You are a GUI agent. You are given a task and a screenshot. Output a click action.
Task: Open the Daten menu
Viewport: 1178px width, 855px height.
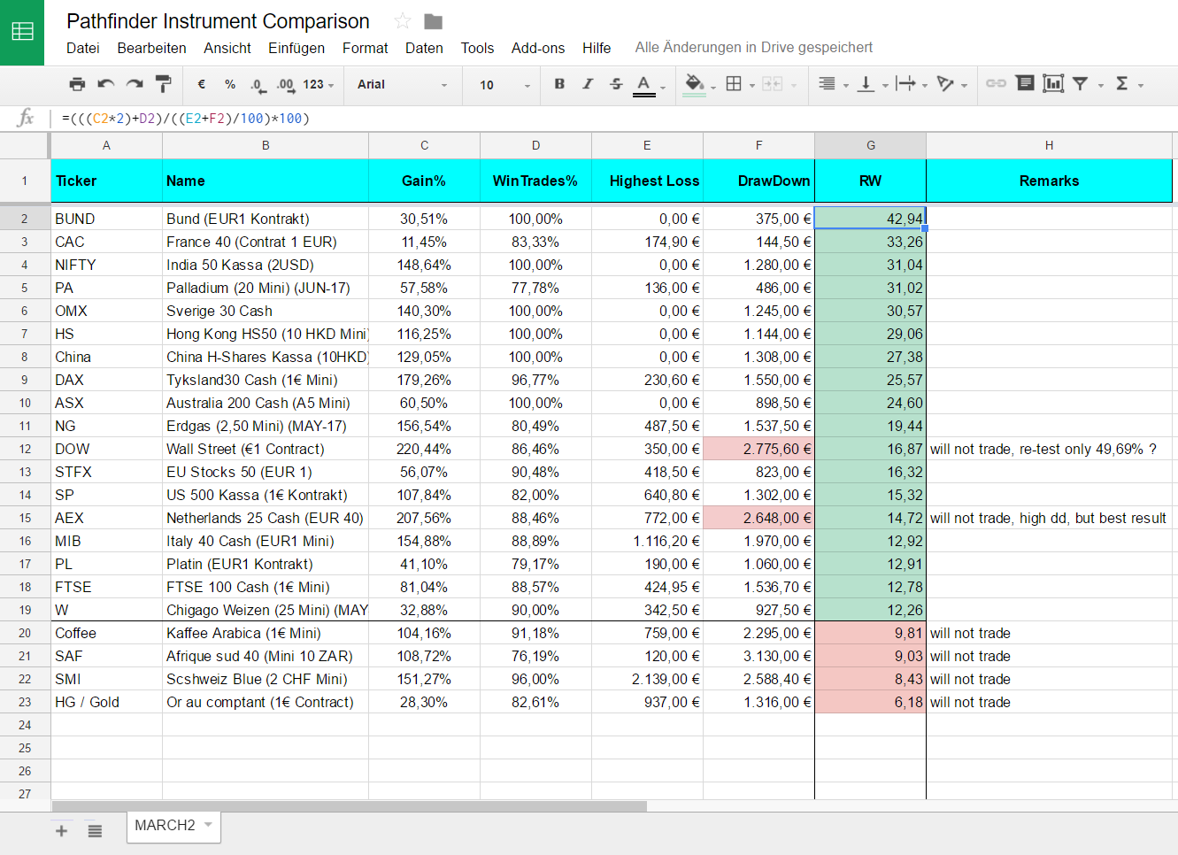[424, 48]
